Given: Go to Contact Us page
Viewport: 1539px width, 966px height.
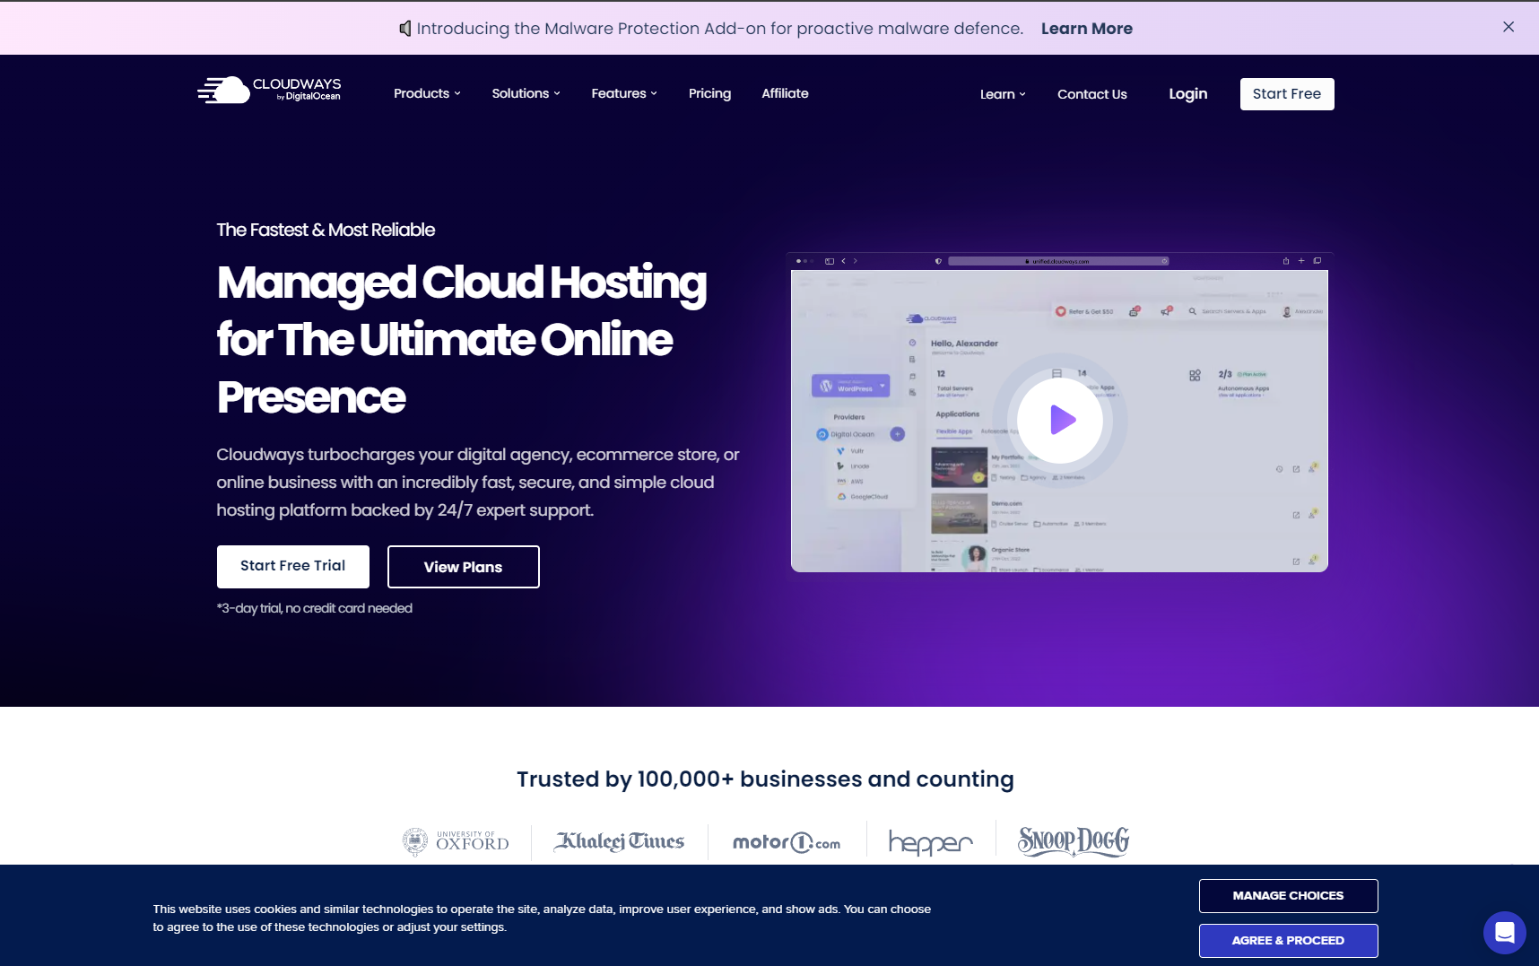Looking at the screenshot, I should (1091, 94).
